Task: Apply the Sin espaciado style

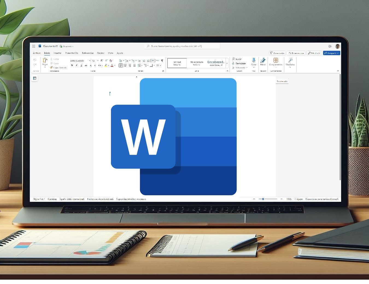Action: (x=197, y=63)
